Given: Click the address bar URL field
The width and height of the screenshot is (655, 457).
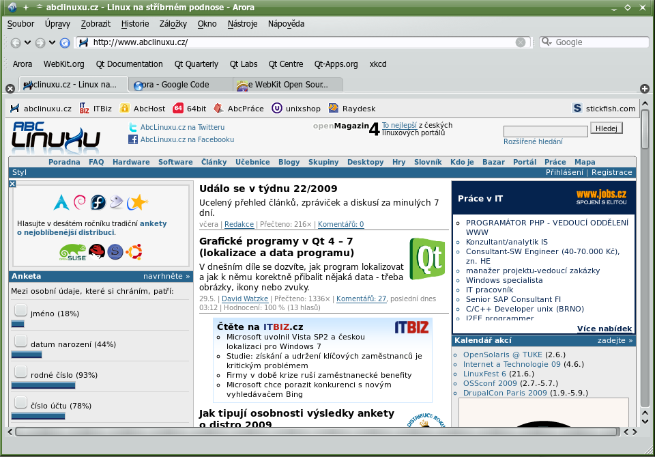Looking at the screenshot, I should tap(303, 42).
